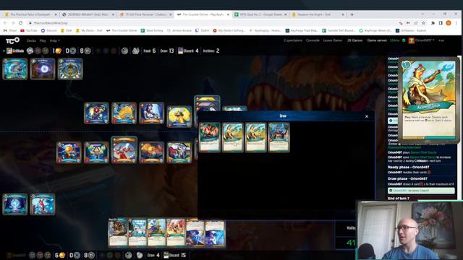Click fifth card in your hand
463x260 pixels.
click(195, 233)
